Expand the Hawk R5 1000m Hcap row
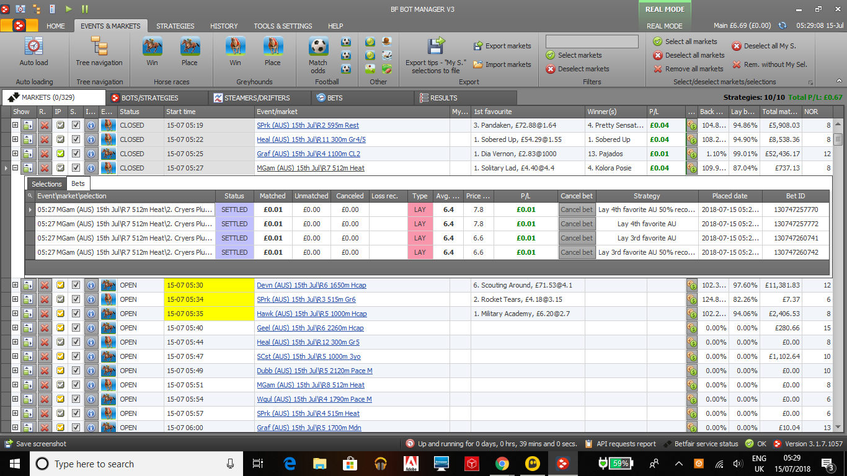The height and width of the screenshot is (476, 847). 16,314
